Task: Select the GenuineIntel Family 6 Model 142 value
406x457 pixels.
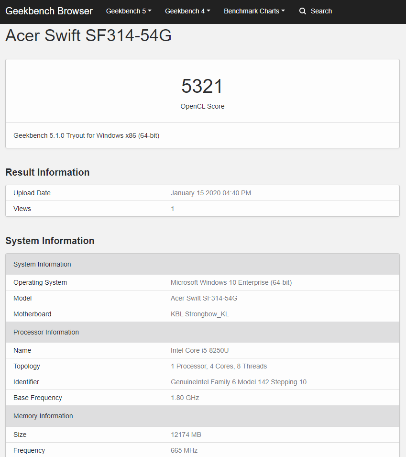Action: coord(239,382)
